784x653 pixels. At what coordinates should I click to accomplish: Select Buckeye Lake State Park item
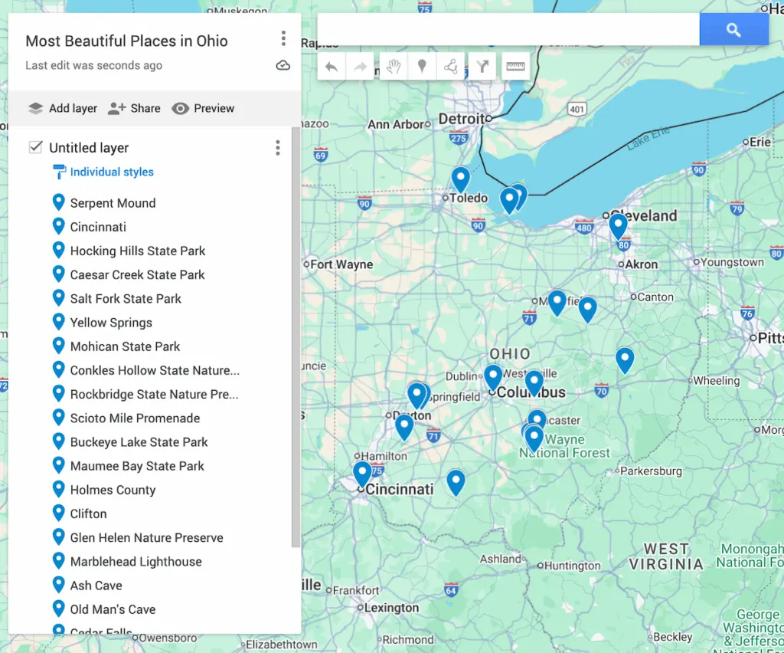[x=139, y=442]
